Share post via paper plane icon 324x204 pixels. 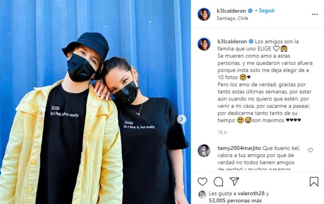click(234, 181)
